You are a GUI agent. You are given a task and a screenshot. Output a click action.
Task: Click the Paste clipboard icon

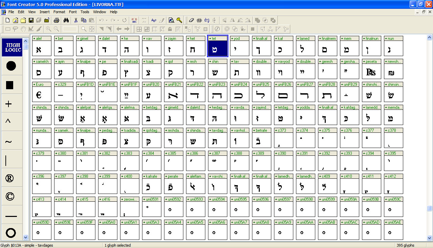[x=91, y=20]
